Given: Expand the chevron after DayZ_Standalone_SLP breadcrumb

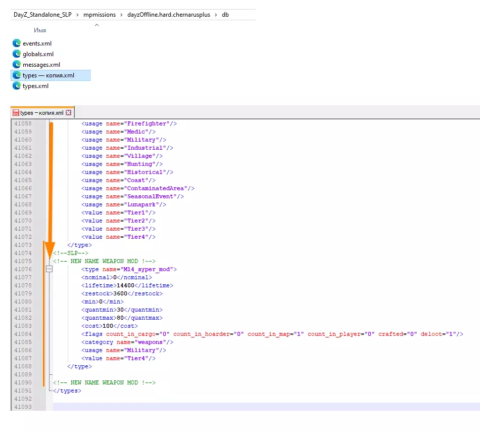Looking at the screenshot, I should point(77,15).
